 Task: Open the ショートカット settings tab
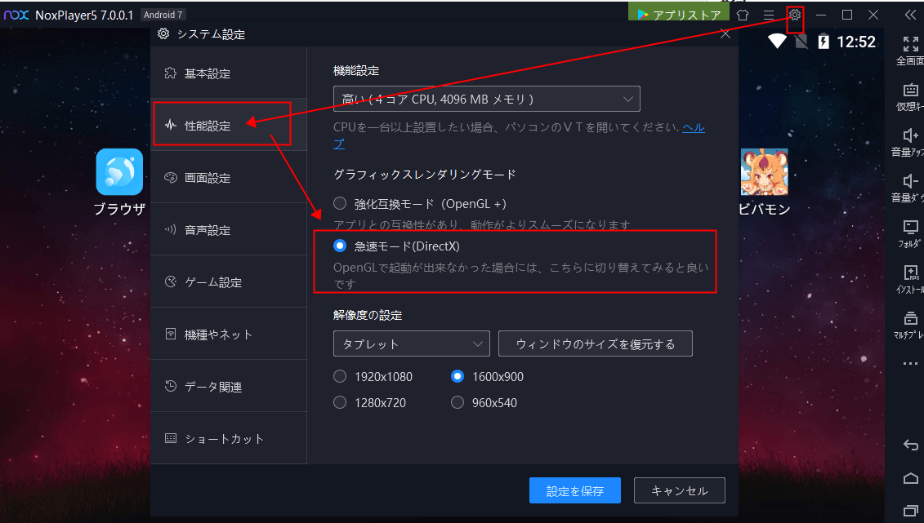pos(229,438)
